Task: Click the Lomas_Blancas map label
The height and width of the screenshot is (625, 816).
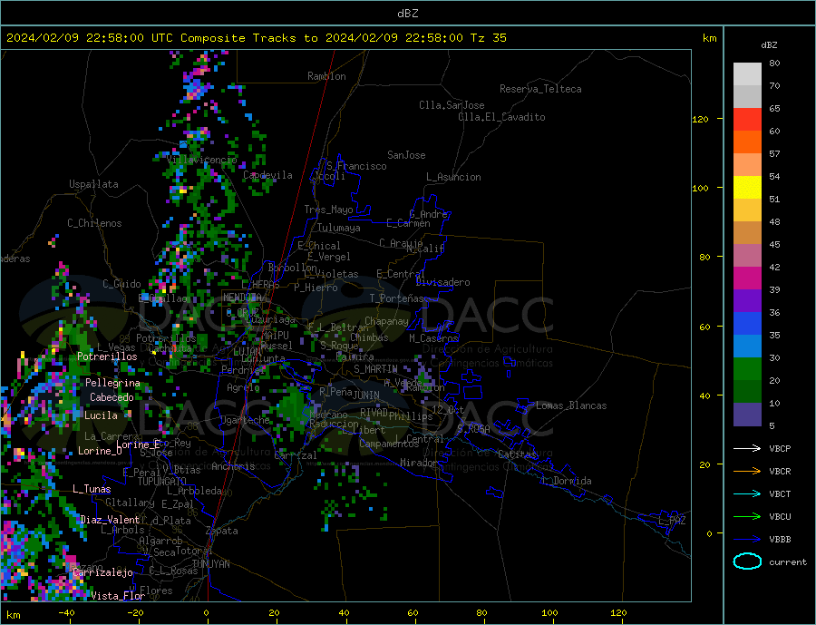Action: (x=571, y=405)
